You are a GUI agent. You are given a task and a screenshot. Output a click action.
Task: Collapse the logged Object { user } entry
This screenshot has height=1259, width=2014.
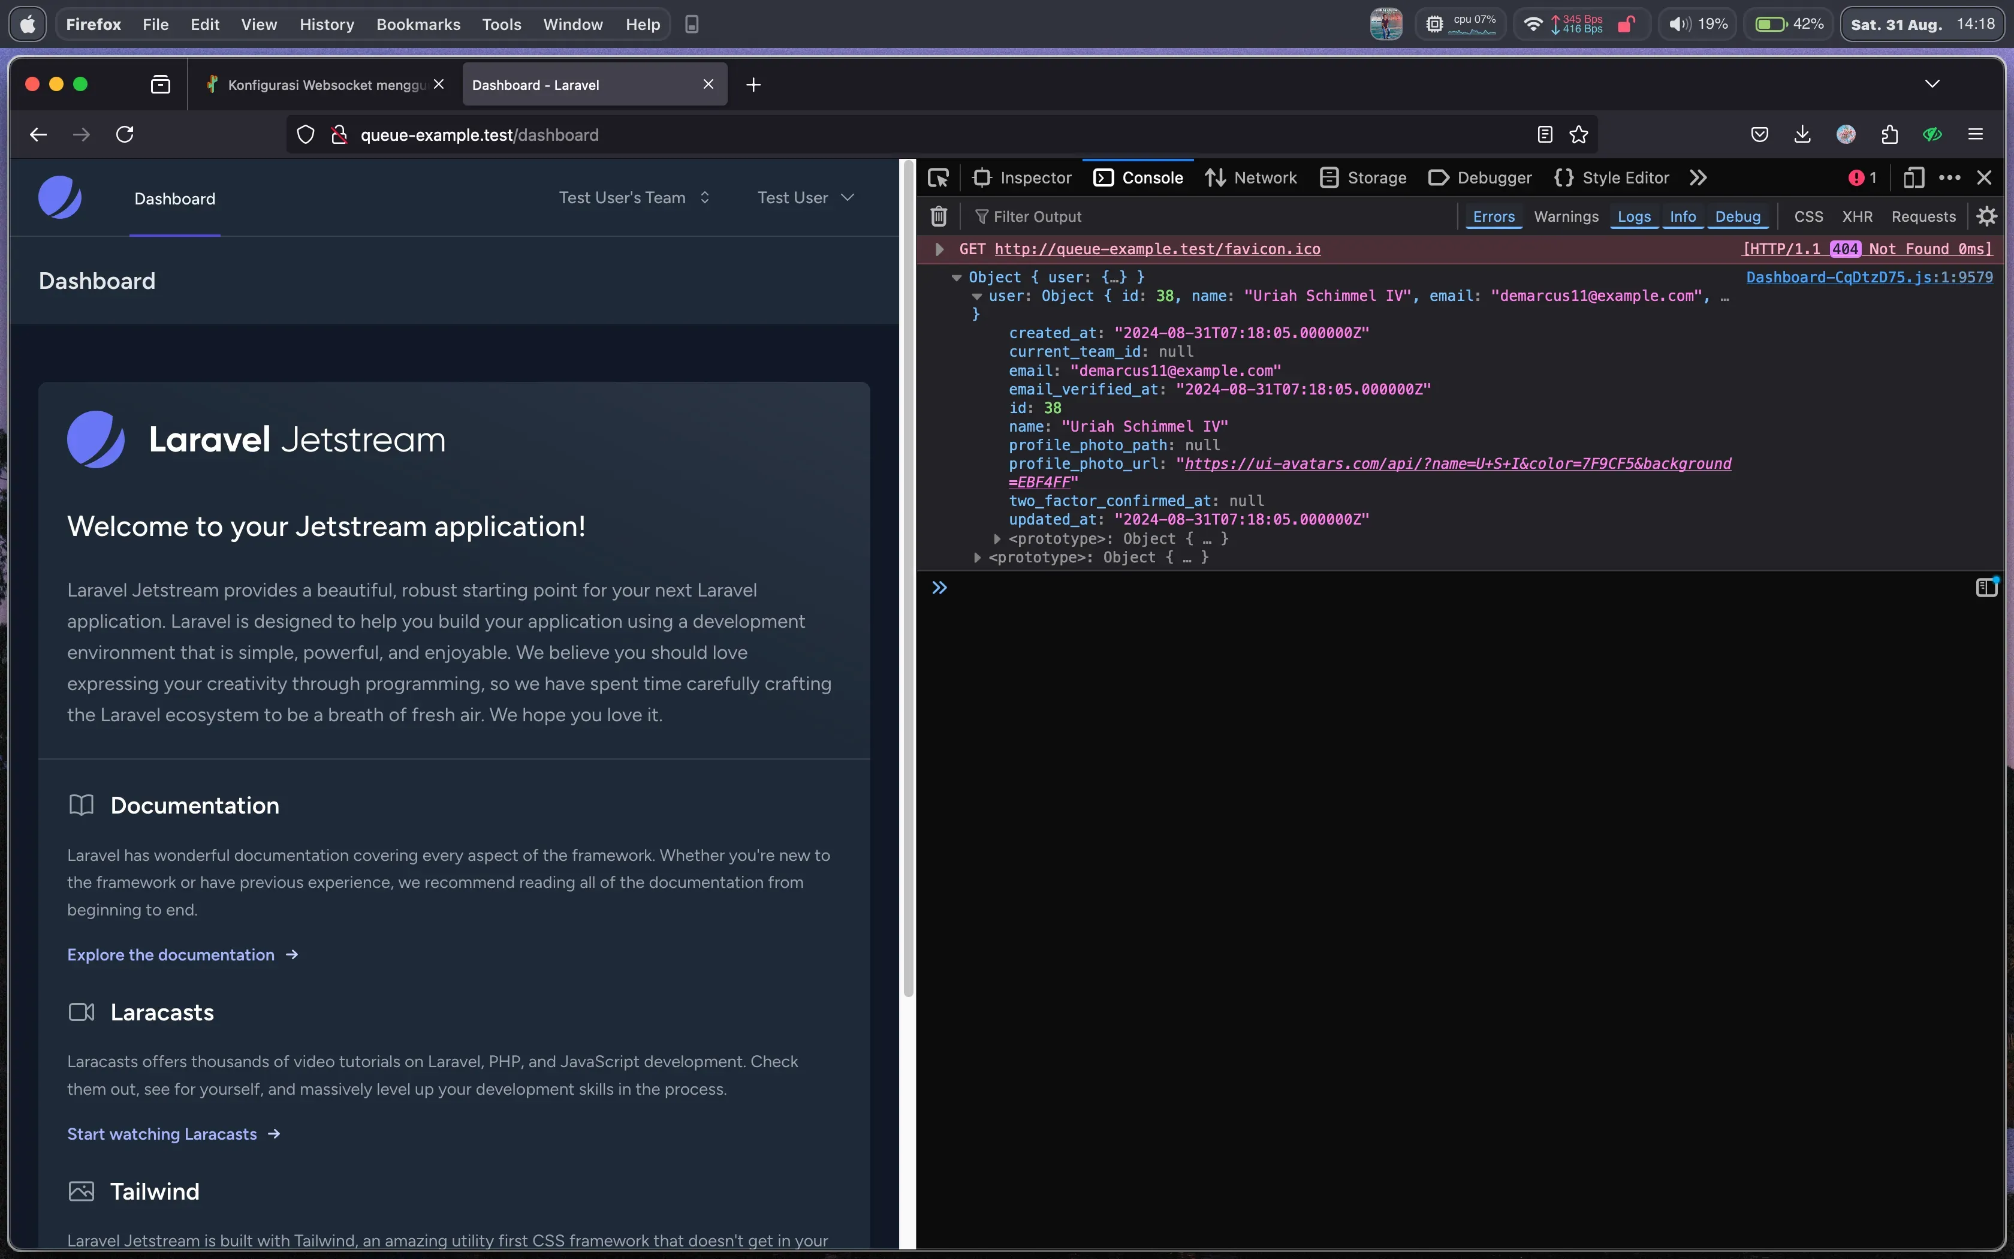956,277
